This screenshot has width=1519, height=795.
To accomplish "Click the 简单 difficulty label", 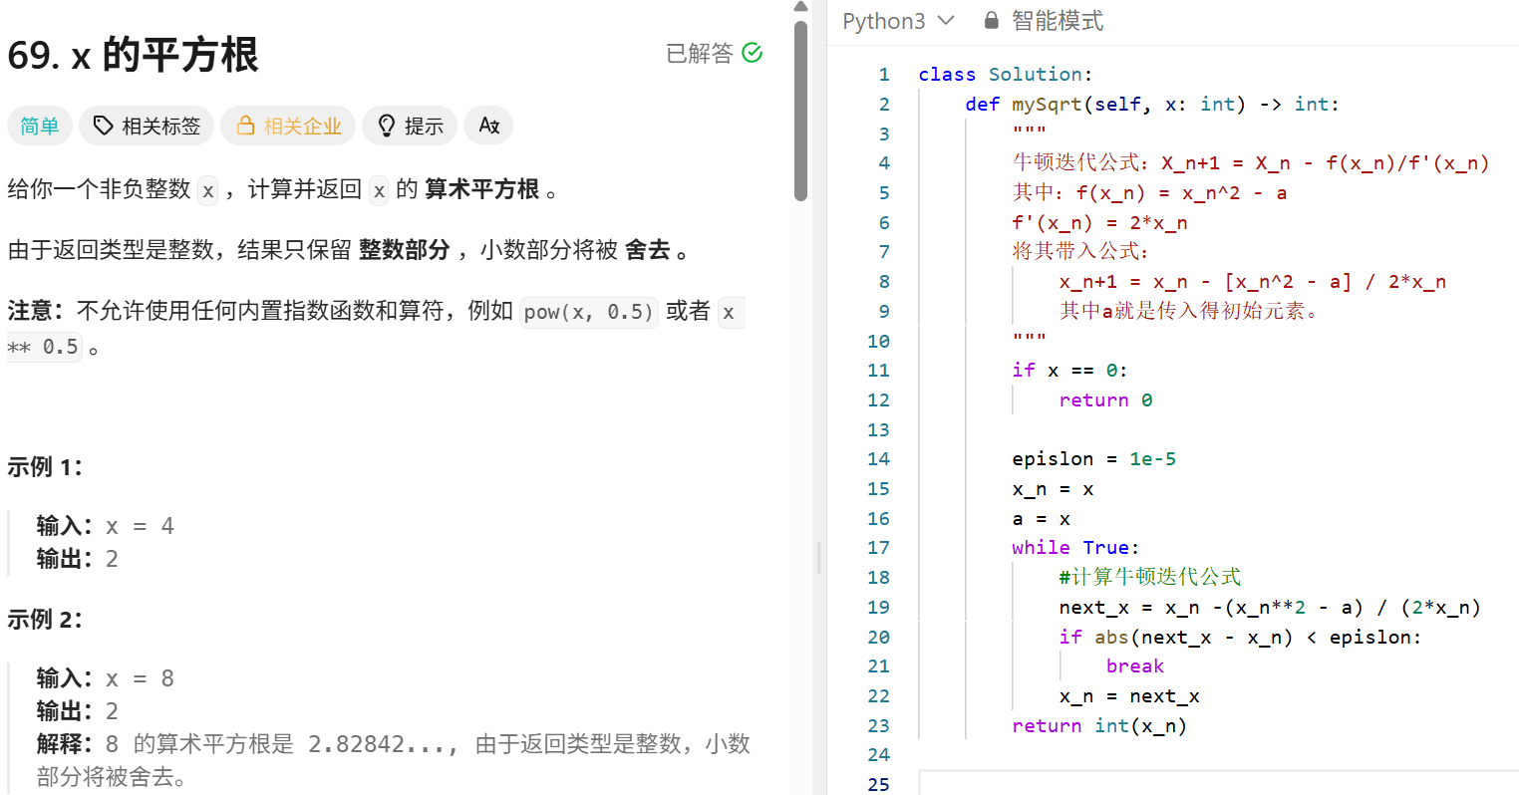I will tap(39, 126).
